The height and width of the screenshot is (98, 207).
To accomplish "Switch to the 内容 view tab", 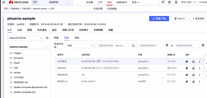I will 56,38.
